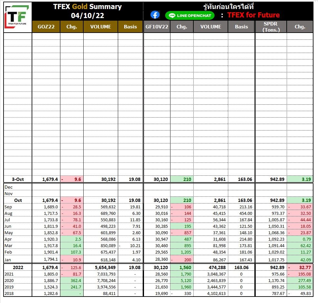Click the 'Feb' row label
Screen dimensions: 318x303
(8, 252)
